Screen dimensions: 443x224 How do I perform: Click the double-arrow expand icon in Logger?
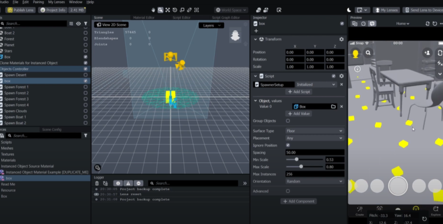245,183
